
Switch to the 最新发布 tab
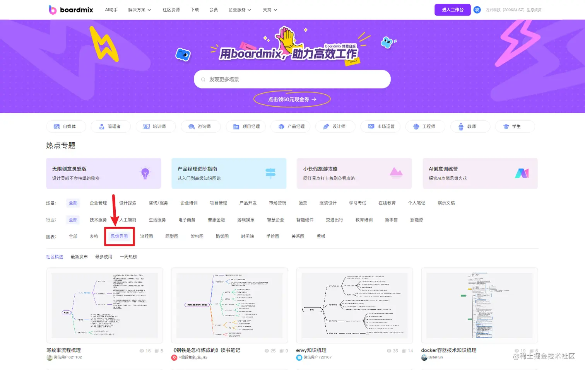pos(79,257)
